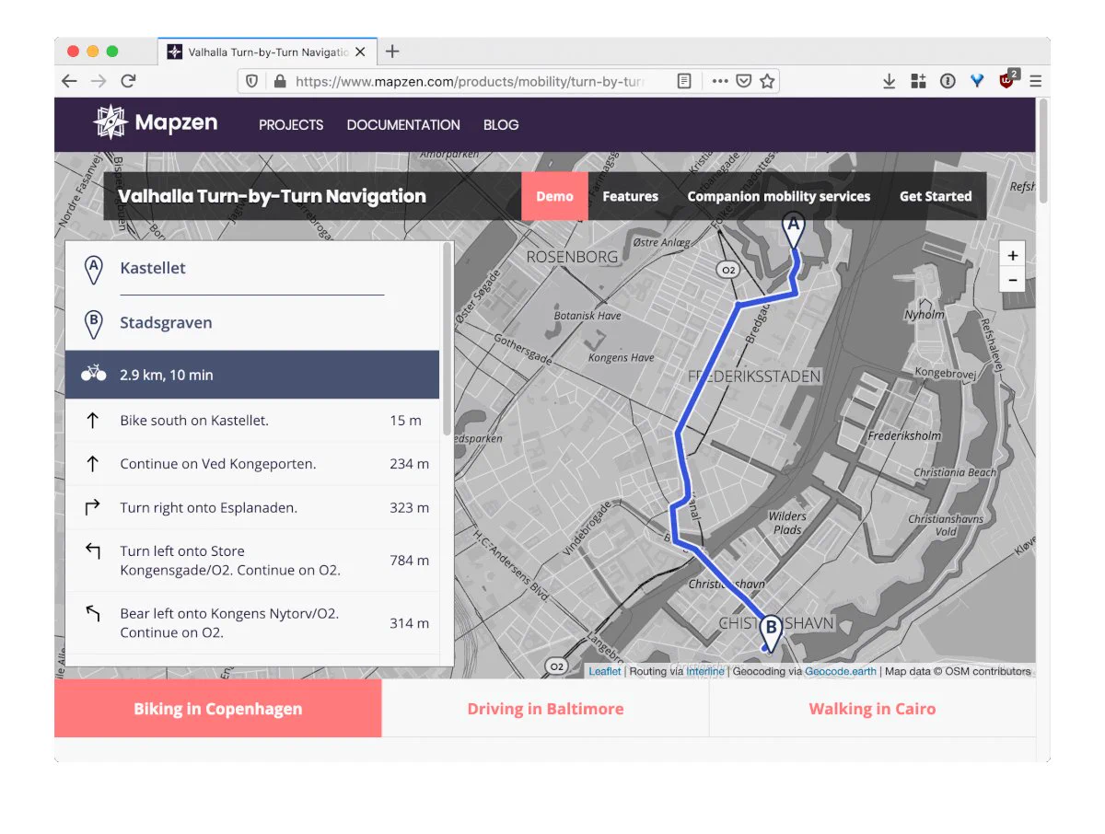Screen dimensions: 1105x834
Task: Open a new tab with the plus button
Action: click(x=392, y=52)
